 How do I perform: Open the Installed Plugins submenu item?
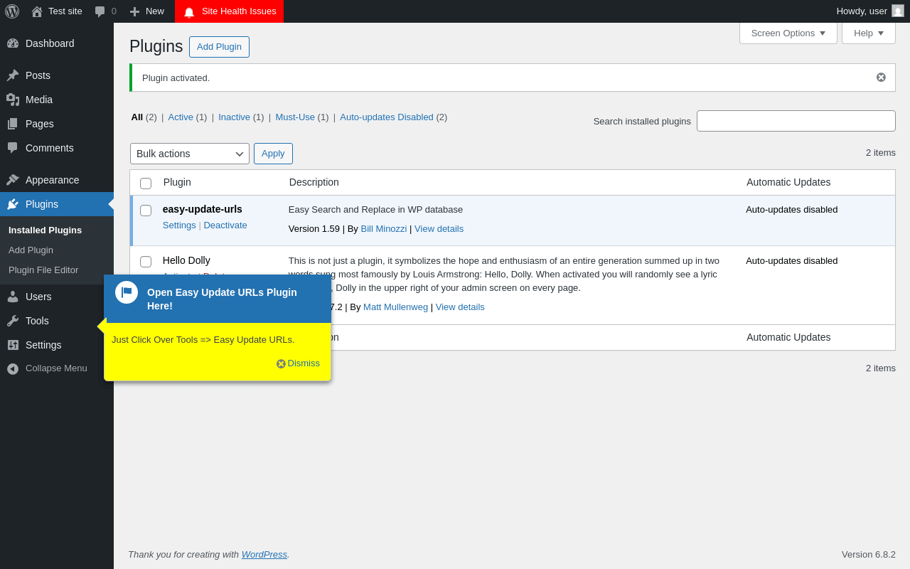click(x=45, y=230)
